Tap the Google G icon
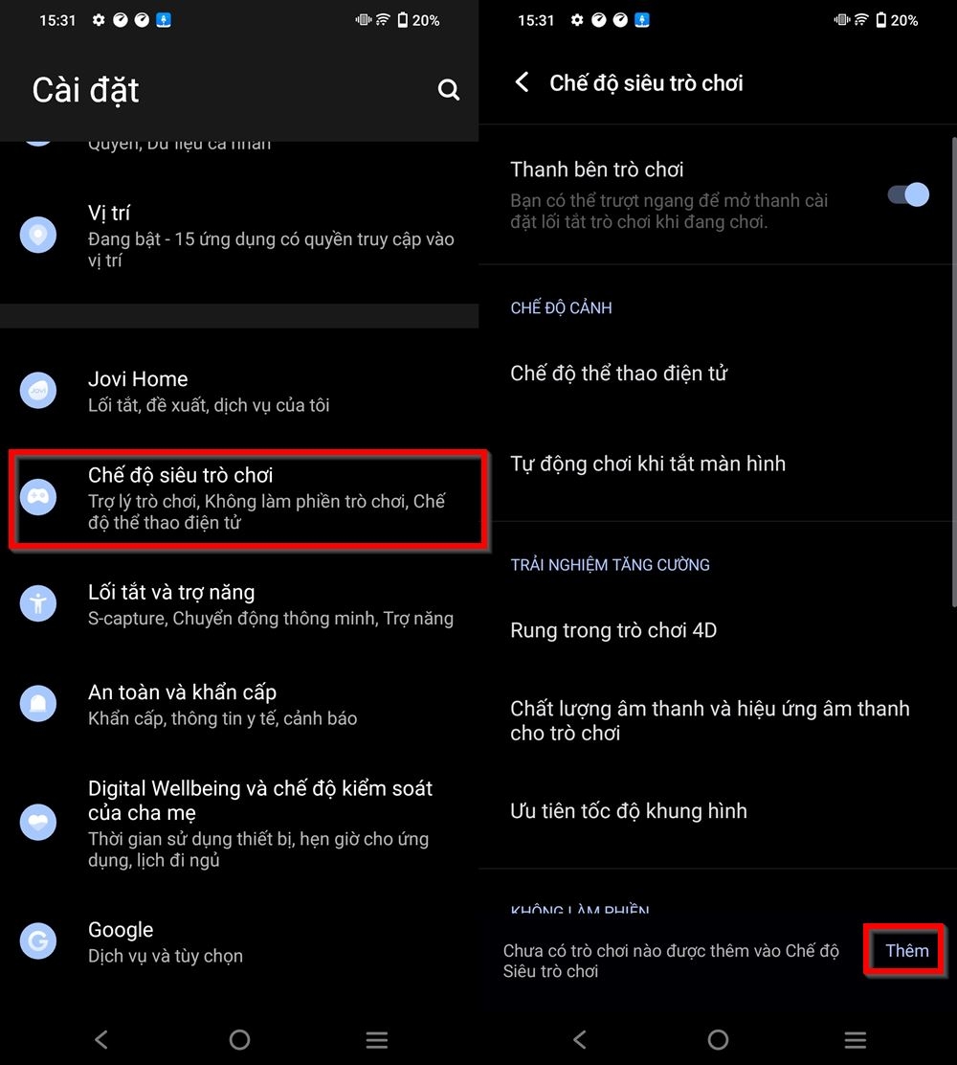Viewport: 957px width, 1065px height. click(38, 941)
